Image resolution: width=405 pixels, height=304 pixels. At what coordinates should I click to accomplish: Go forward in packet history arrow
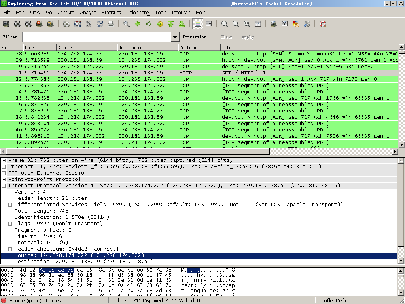coord(149,24)
